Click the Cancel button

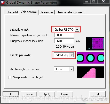click(29, 94)
